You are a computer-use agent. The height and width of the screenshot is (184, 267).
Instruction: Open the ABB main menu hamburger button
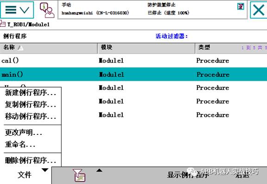tap(17, 10)
